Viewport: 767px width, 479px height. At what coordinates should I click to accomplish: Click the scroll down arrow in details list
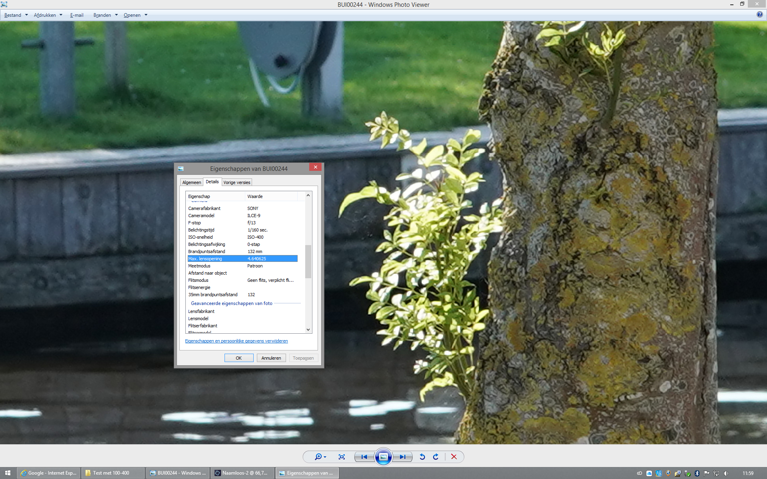[308, 330]
